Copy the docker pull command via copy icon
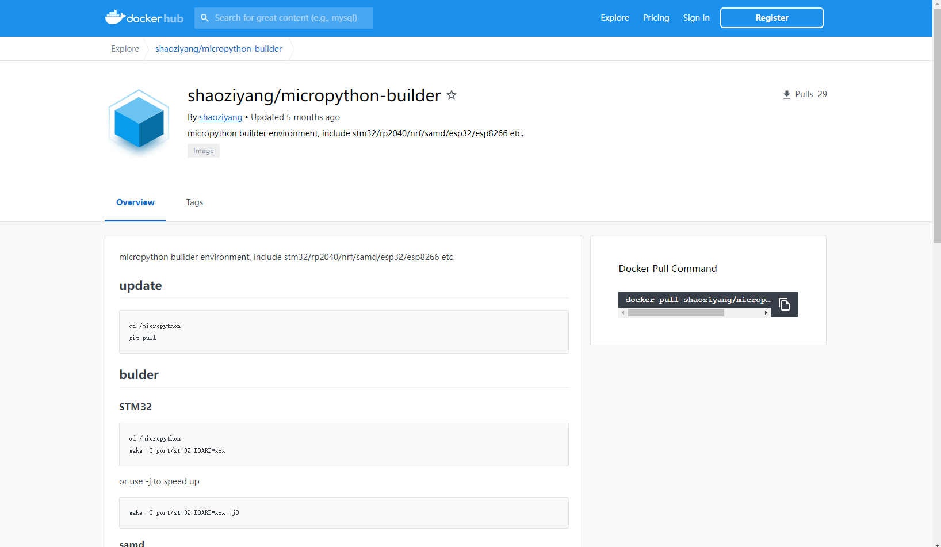Image resolution: width=941 pixels, height=547 pixels. [784, 304]
